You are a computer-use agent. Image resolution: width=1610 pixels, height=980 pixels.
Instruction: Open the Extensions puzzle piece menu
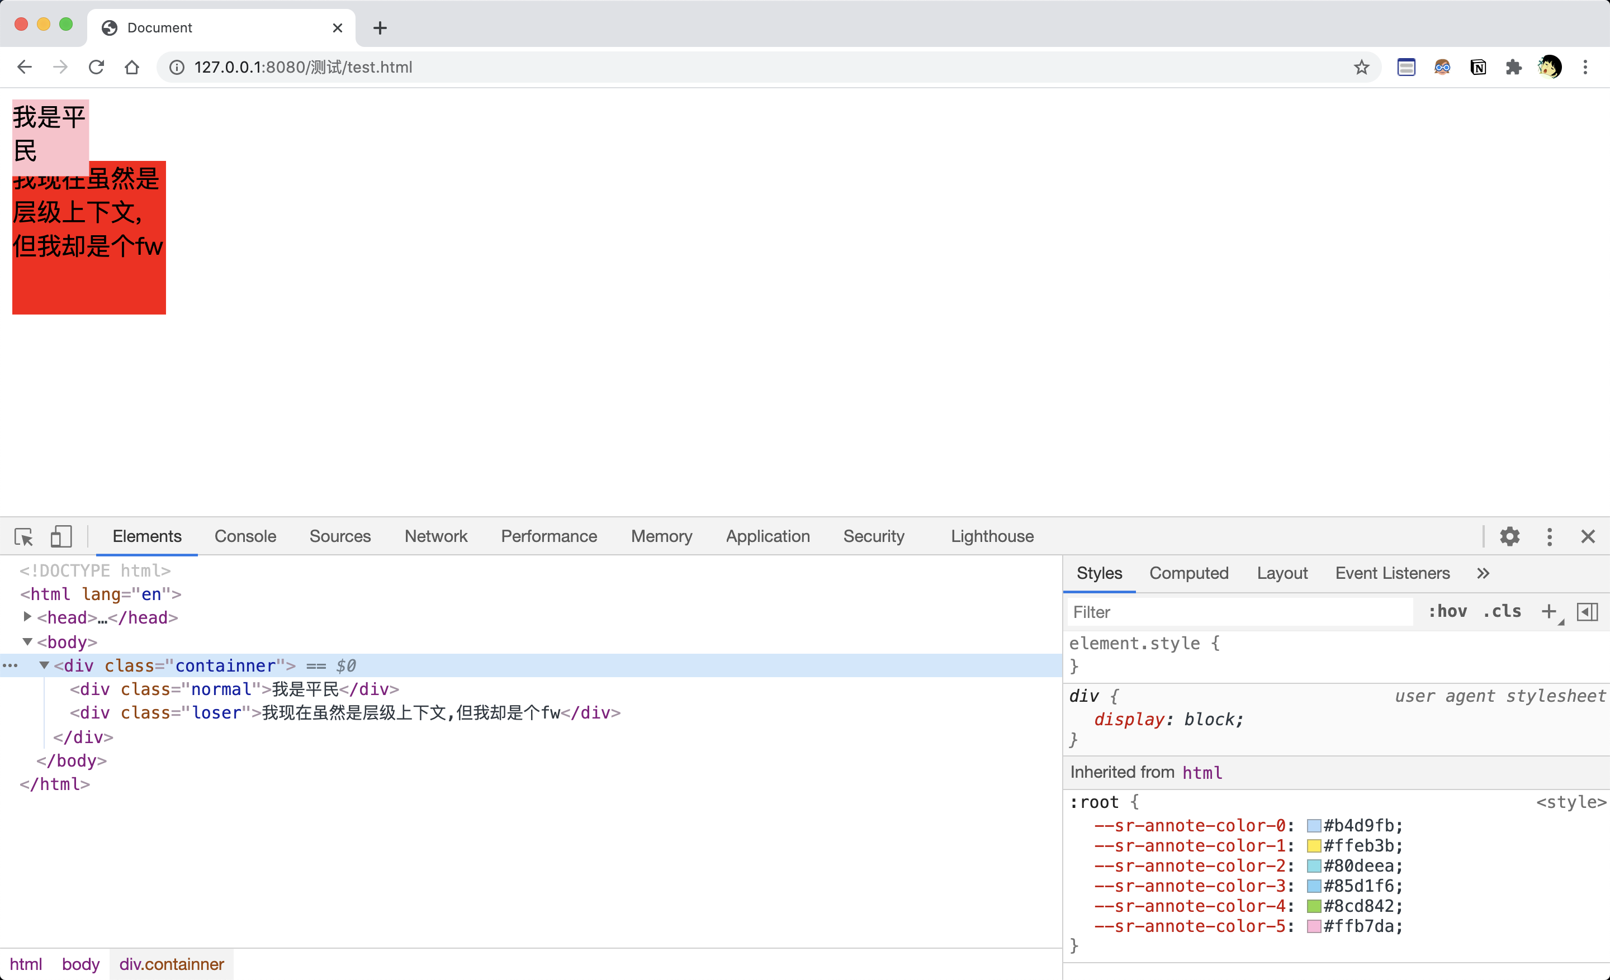1513,67
